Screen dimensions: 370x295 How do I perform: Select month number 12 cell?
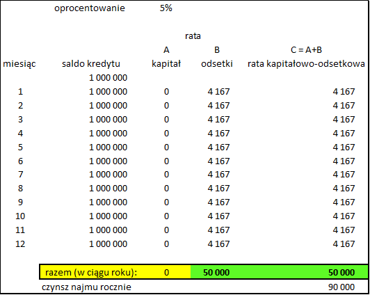pos(20,244)
